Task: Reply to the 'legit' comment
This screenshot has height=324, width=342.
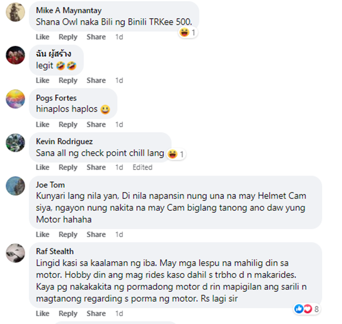Action: [68, 81]
